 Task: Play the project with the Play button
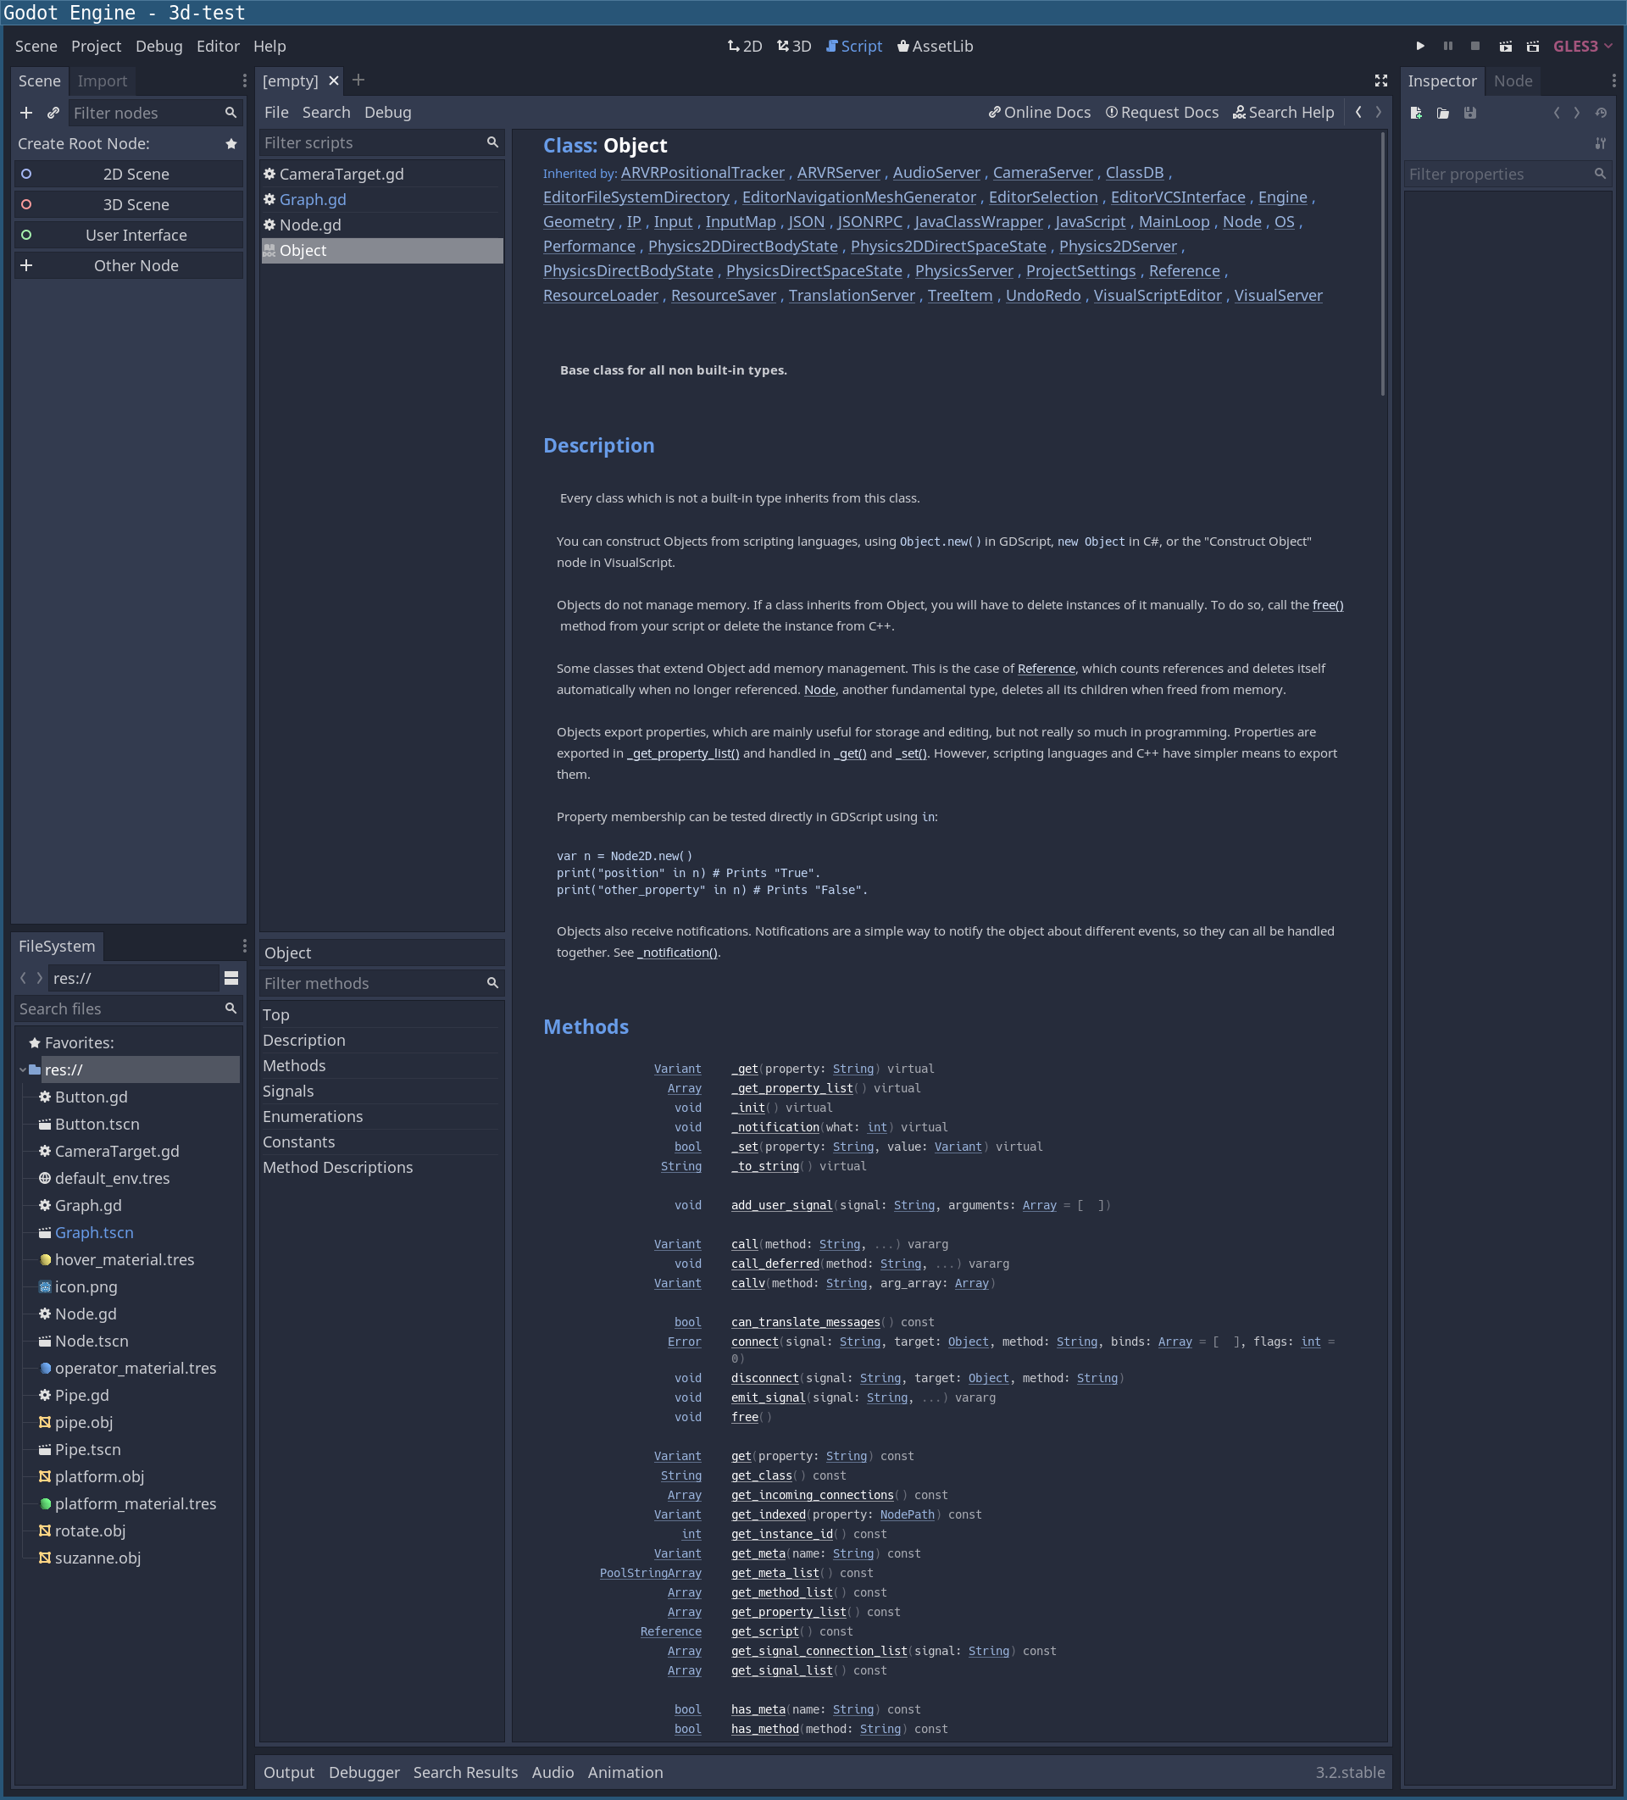pyautogui.click(x=1420, y=46)
